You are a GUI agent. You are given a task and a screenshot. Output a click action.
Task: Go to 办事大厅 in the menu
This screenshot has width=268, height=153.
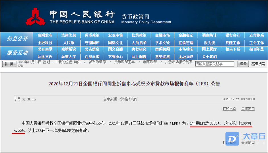[x=69, y=57]
